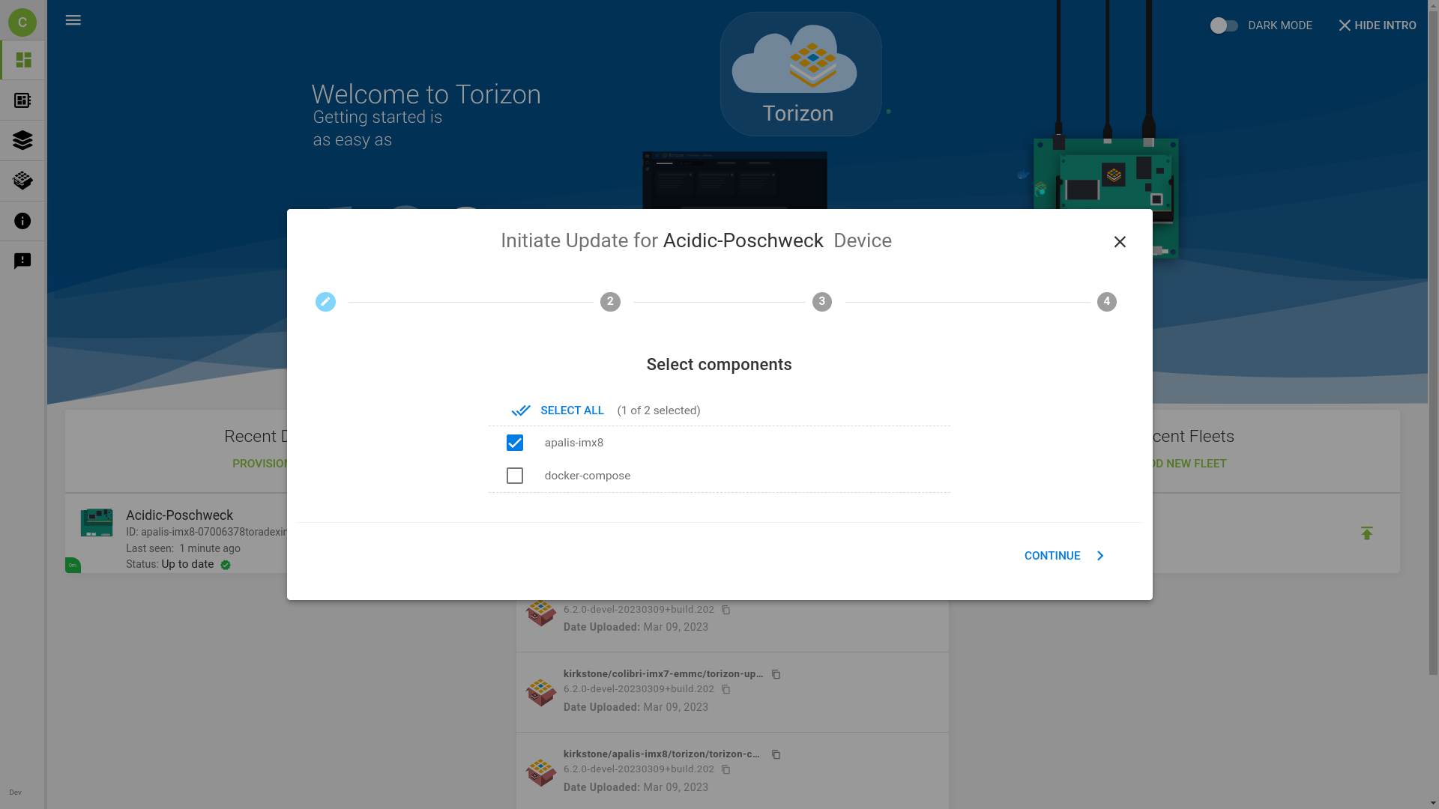Screen dimensions: 1439x809
Task: Open the Packages sidebar icon
Action: (x=22, y=181)
